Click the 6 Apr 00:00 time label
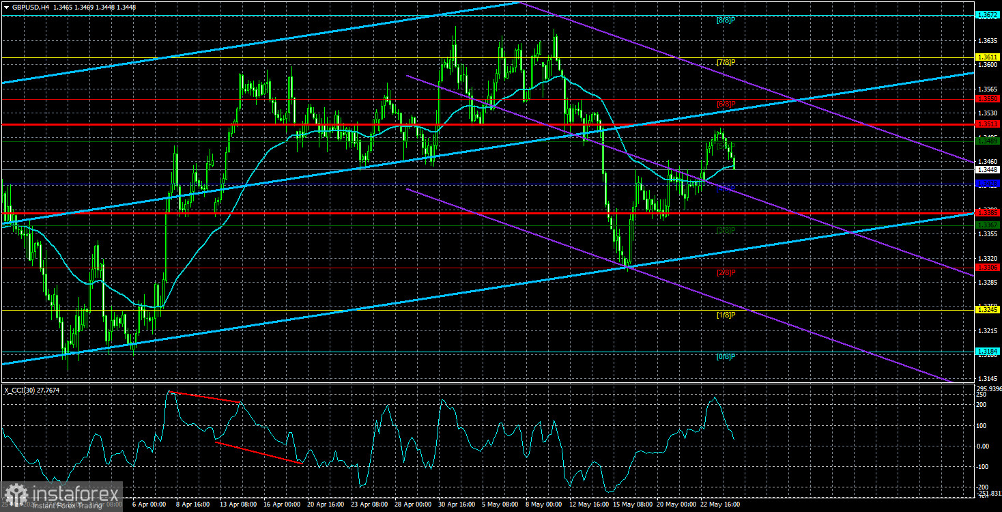This screenshot has width=1002, height=512. (147, 504)
